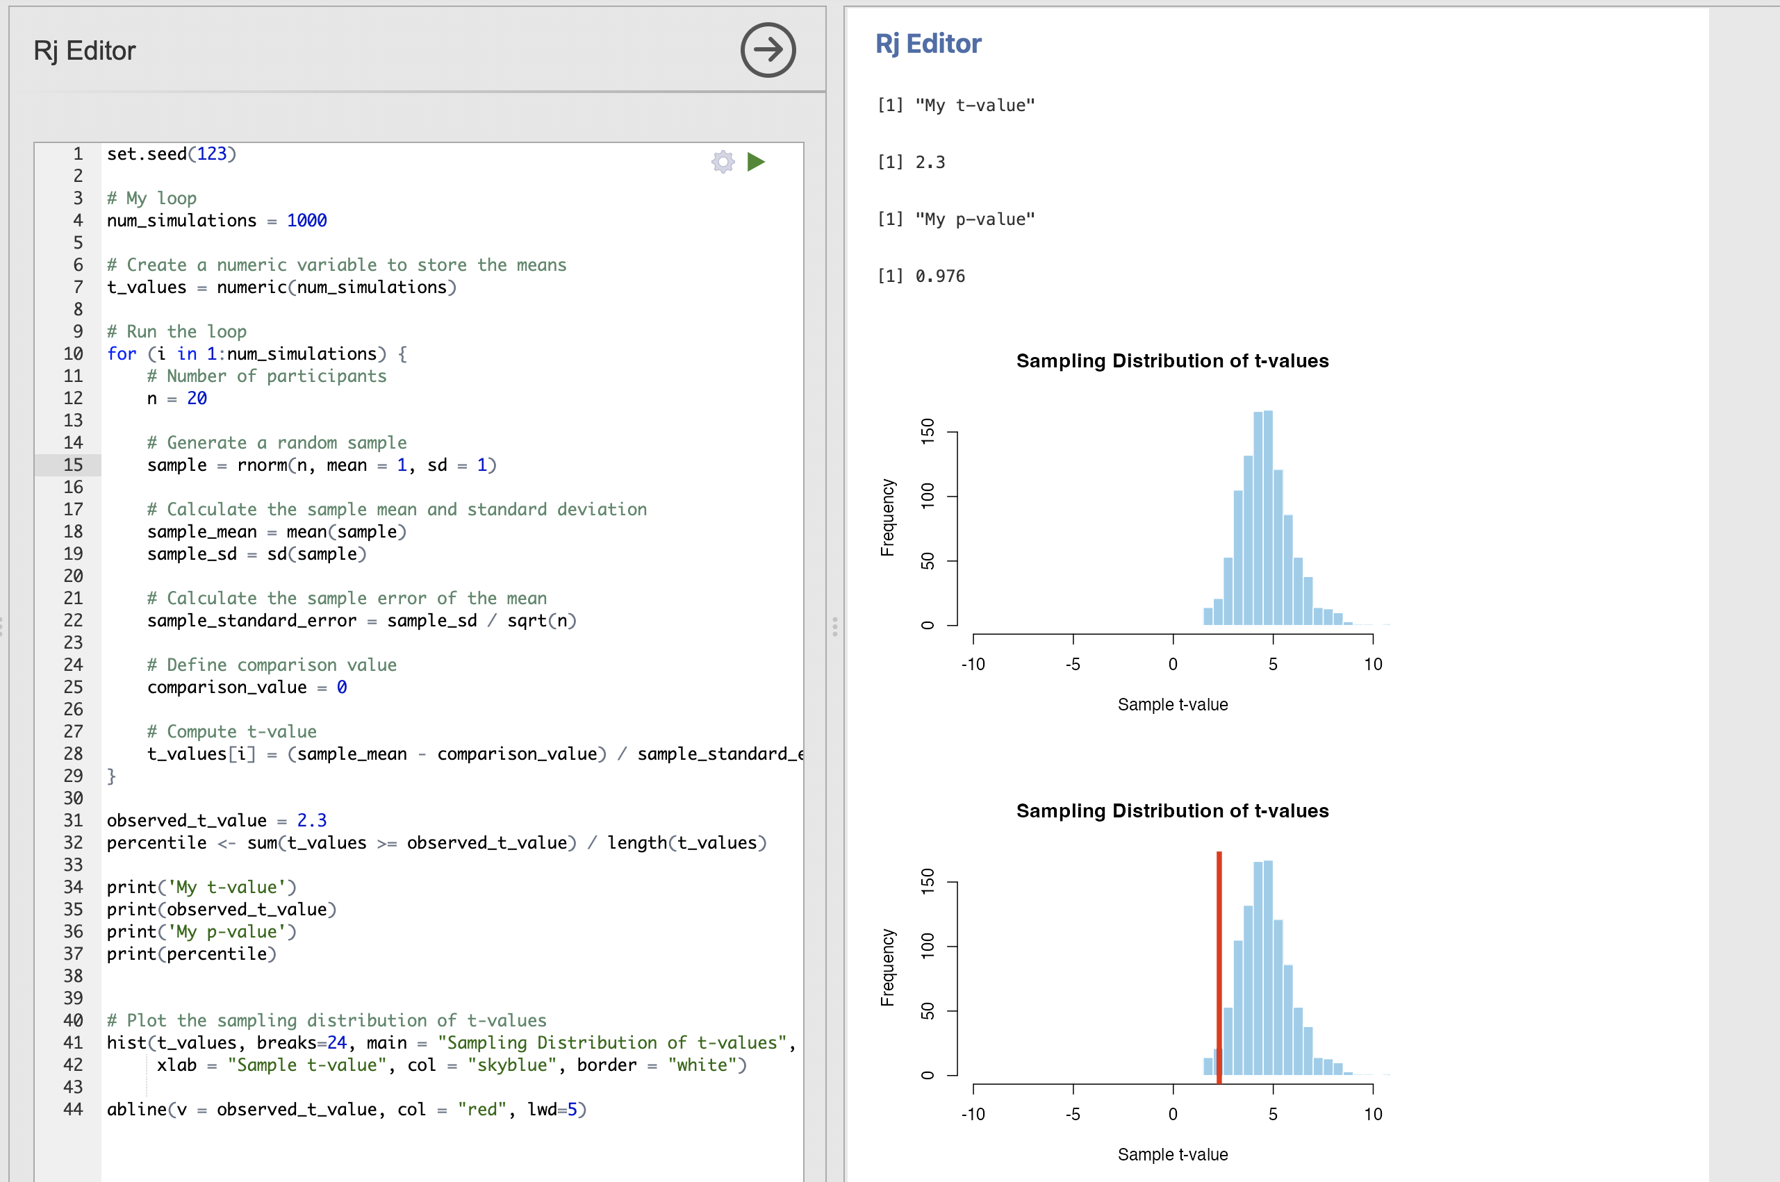Click the rnorm sample generation line
Screen dimensions: 1780x1182
(x=322, y=465)
